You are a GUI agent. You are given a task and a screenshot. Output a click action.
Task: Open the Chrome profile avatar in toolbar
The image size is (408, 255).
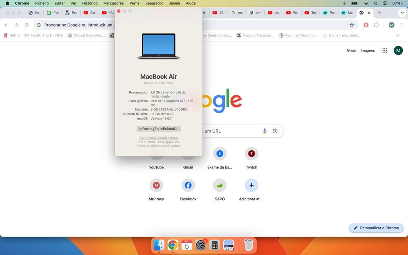tap(391, 25)
